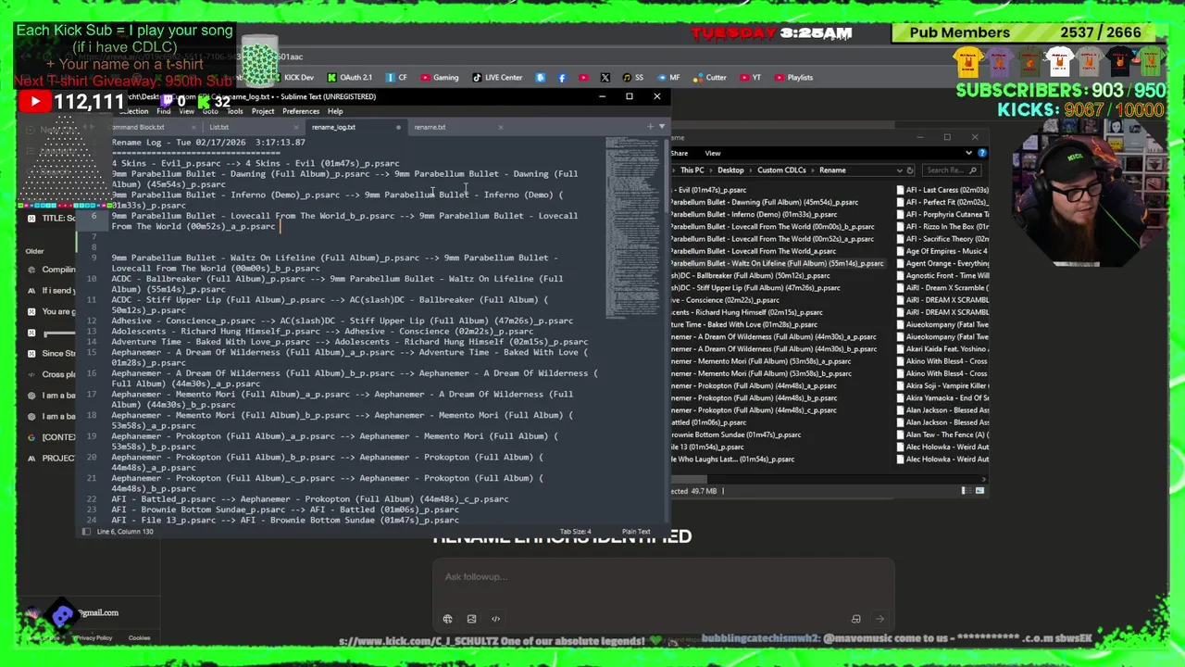Image resolution: width=1185 pixels, height=667 pixels.
Task: Open the Playlists bookmark
Action: click(x=793, y=78)
